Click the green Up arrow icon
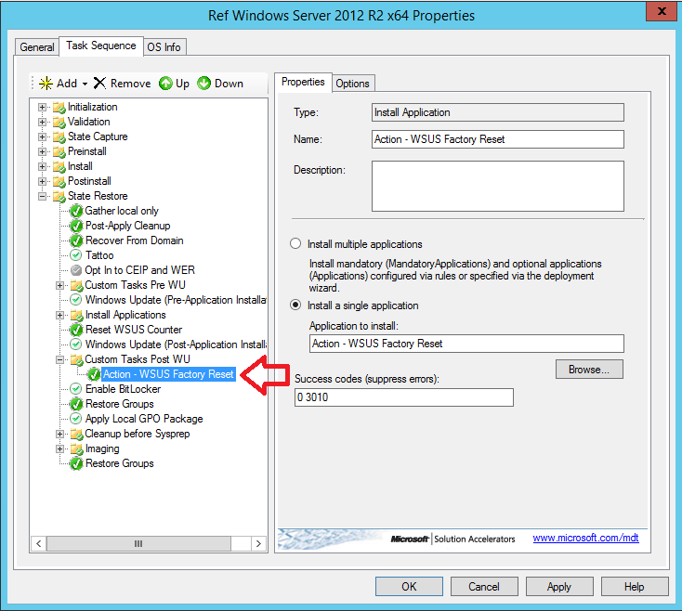Screen dimensions: 682x611 coord(165,83)
